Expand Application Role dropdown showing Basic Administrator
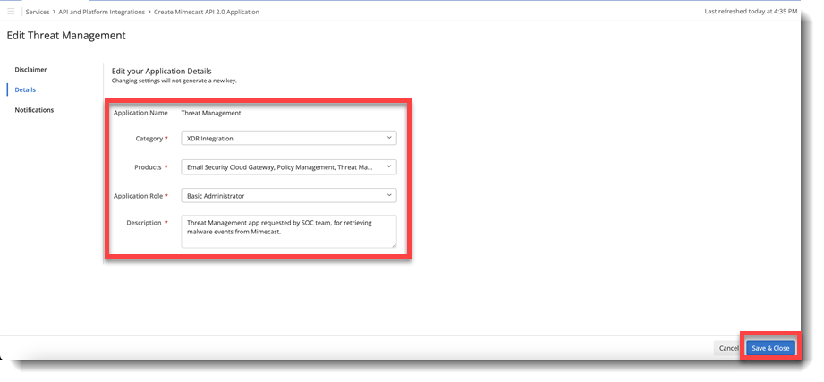Viewport: 824px width, 382px height. (x=288, y=195)
